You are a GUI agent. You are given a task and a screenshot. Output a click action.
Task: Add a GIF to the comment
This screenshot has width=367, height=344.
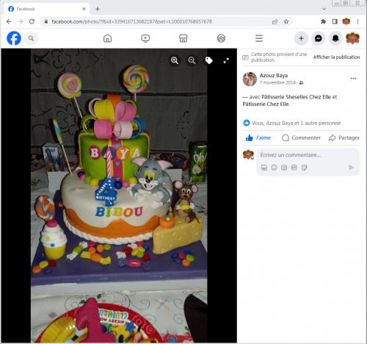click(294, 168)
